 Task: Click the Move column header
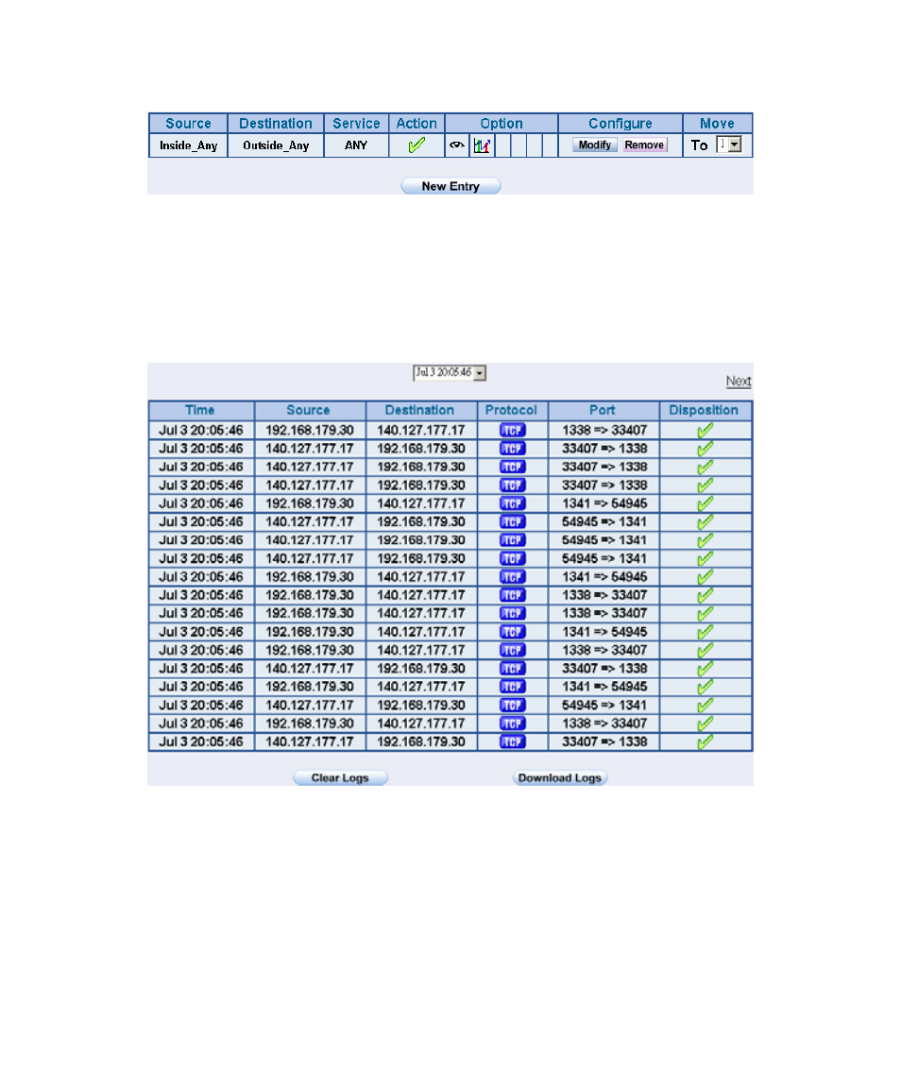pyautogui.click(x=718, y=124)
